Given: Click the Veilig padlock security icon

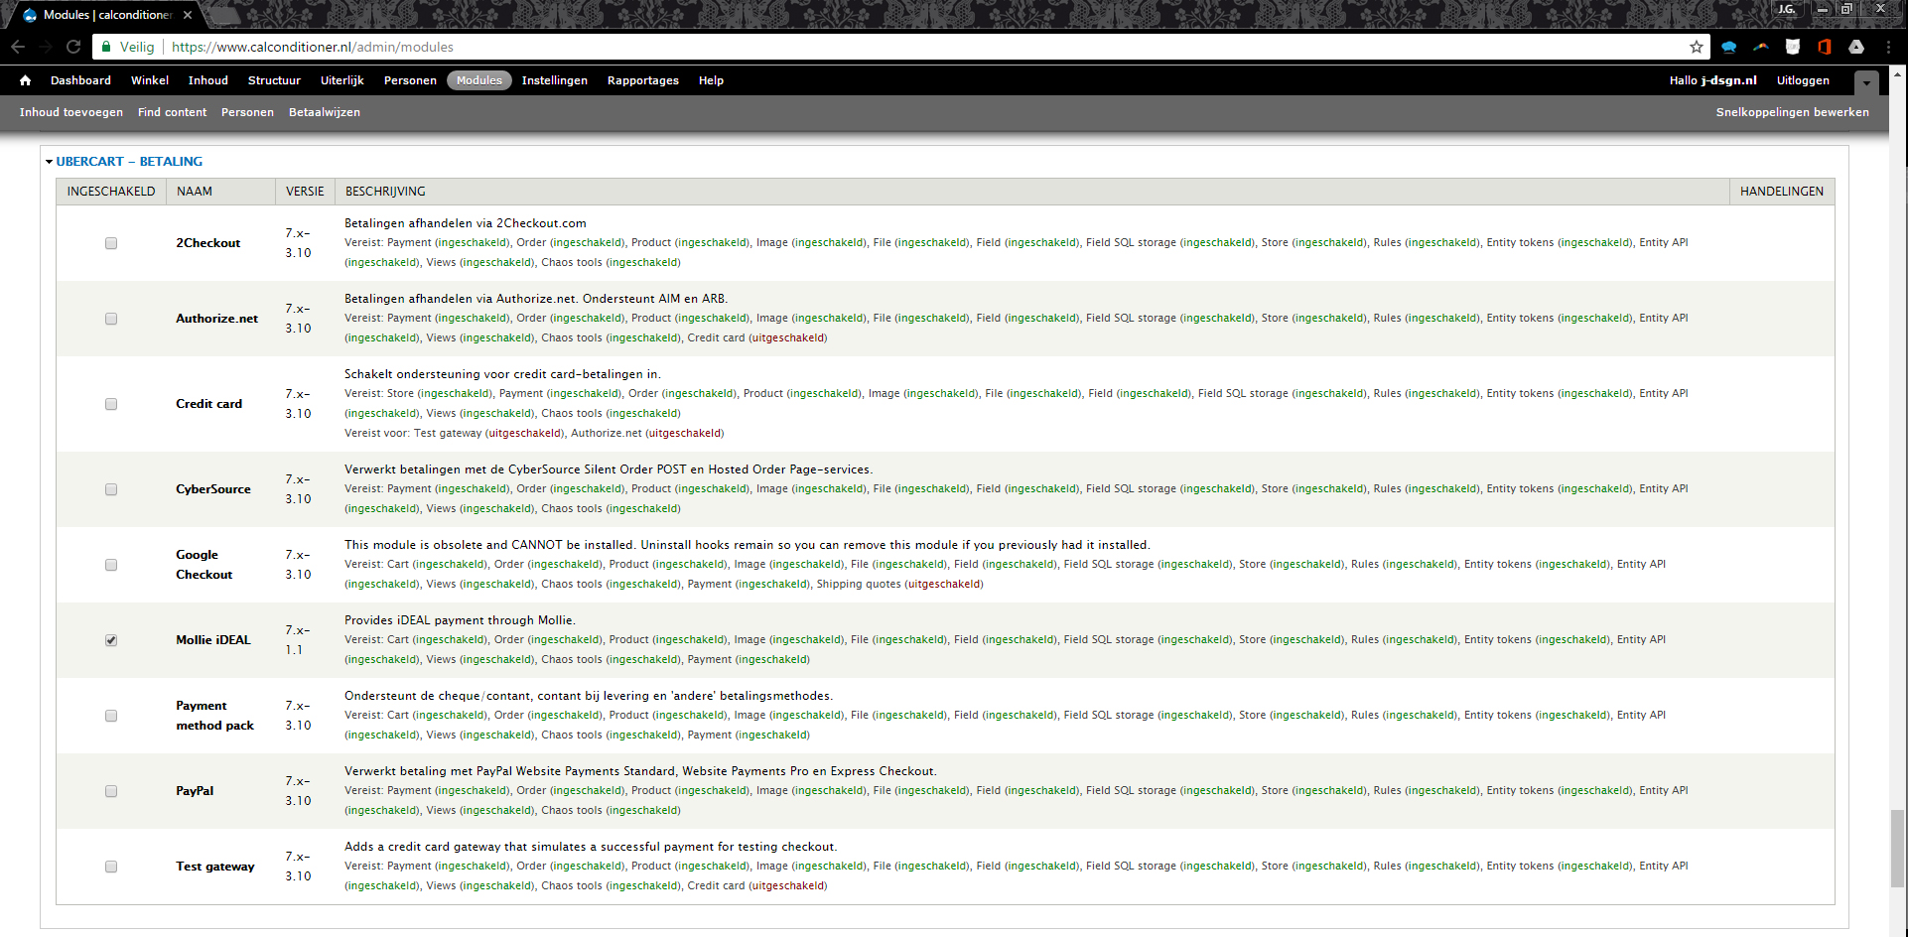Looking at the screenshot, I should tap(105, 47).
